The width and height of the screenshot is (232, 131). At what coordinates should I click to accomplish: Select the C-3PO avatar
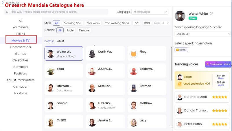51,122
